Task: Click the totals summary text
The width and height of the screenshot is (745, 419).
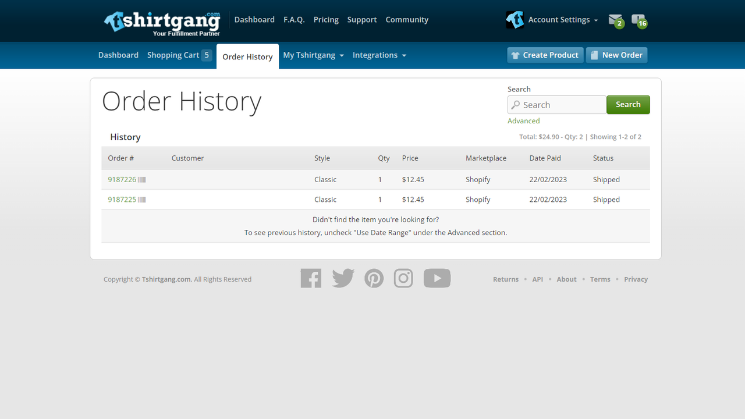Action: click(x=580, y=137)
